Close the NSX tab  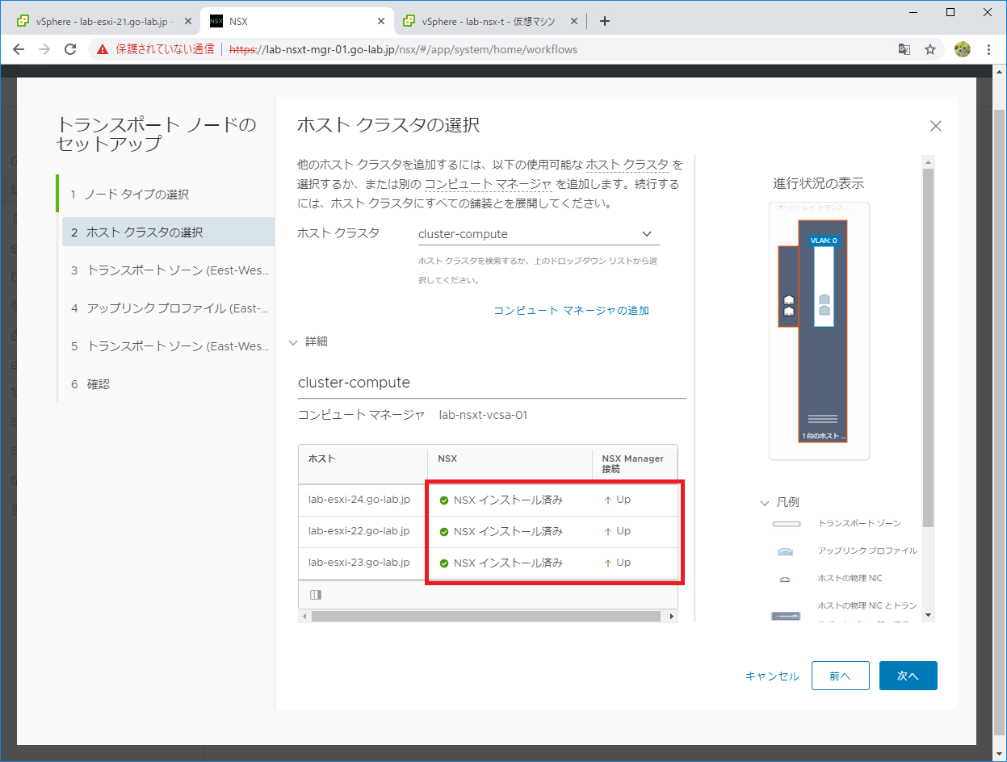pyautogui.click(x=381, y=21)
